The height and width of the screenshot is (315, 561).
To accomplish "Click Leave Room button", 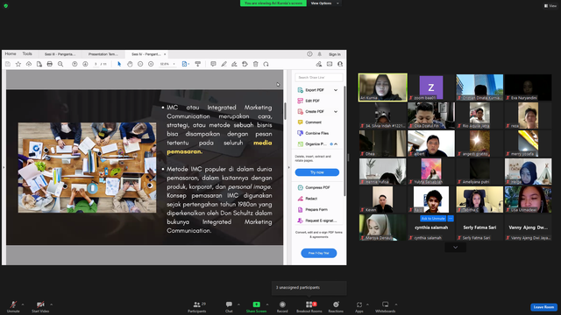I will click(543, 307).
